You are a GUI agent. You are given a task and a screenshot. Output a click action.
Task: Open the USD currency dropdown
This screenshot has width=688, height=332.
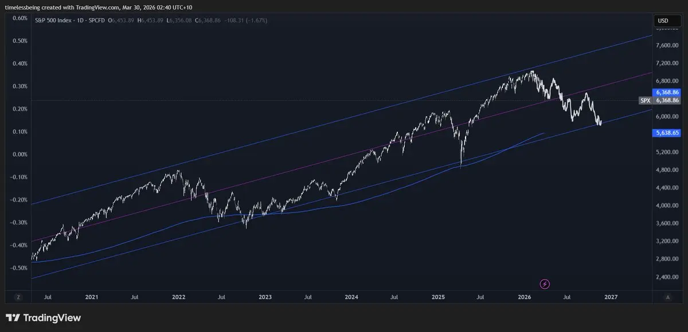pyautogui.click(x=668, y=21)
